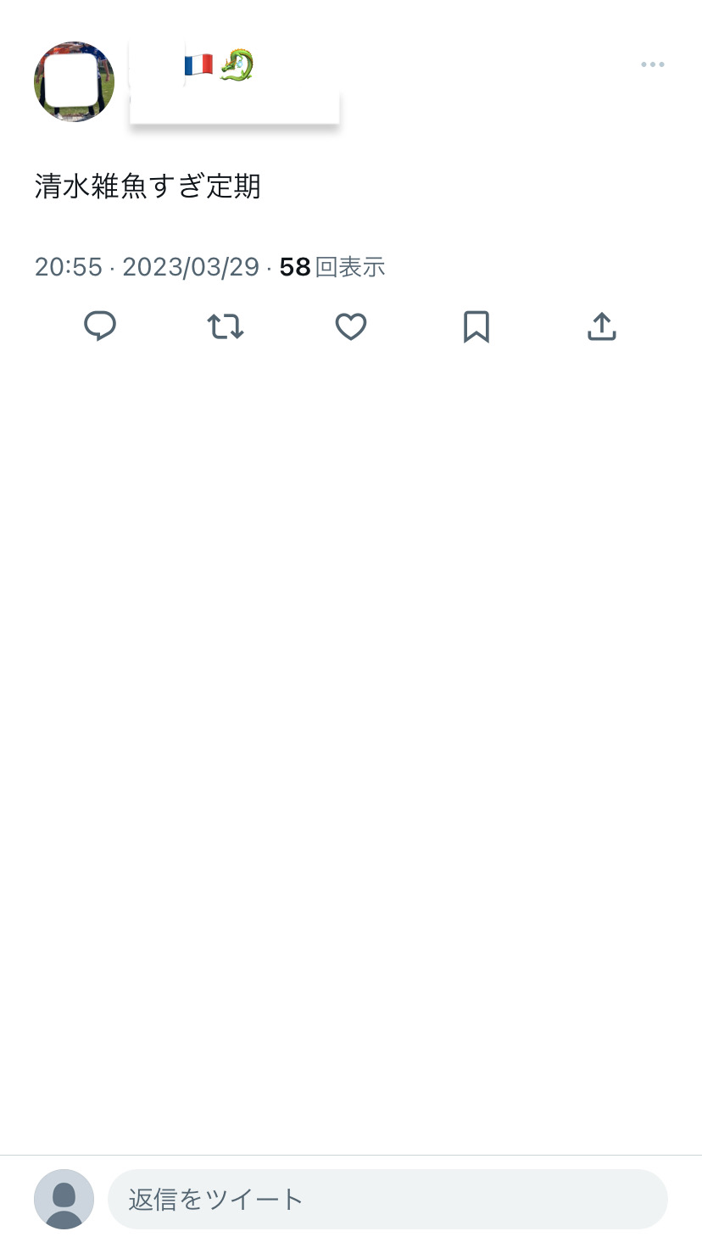Open the share icon under the tweet
702x1248 pixels.
point(601,326)
